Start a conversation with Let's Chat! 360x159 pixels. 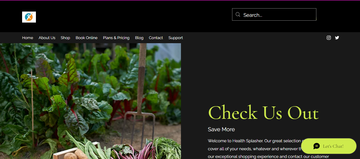pos(329,146)
